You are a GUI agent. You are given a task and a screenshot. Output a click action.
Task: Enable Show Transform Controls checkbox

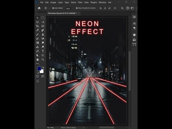tap(77, 8)
